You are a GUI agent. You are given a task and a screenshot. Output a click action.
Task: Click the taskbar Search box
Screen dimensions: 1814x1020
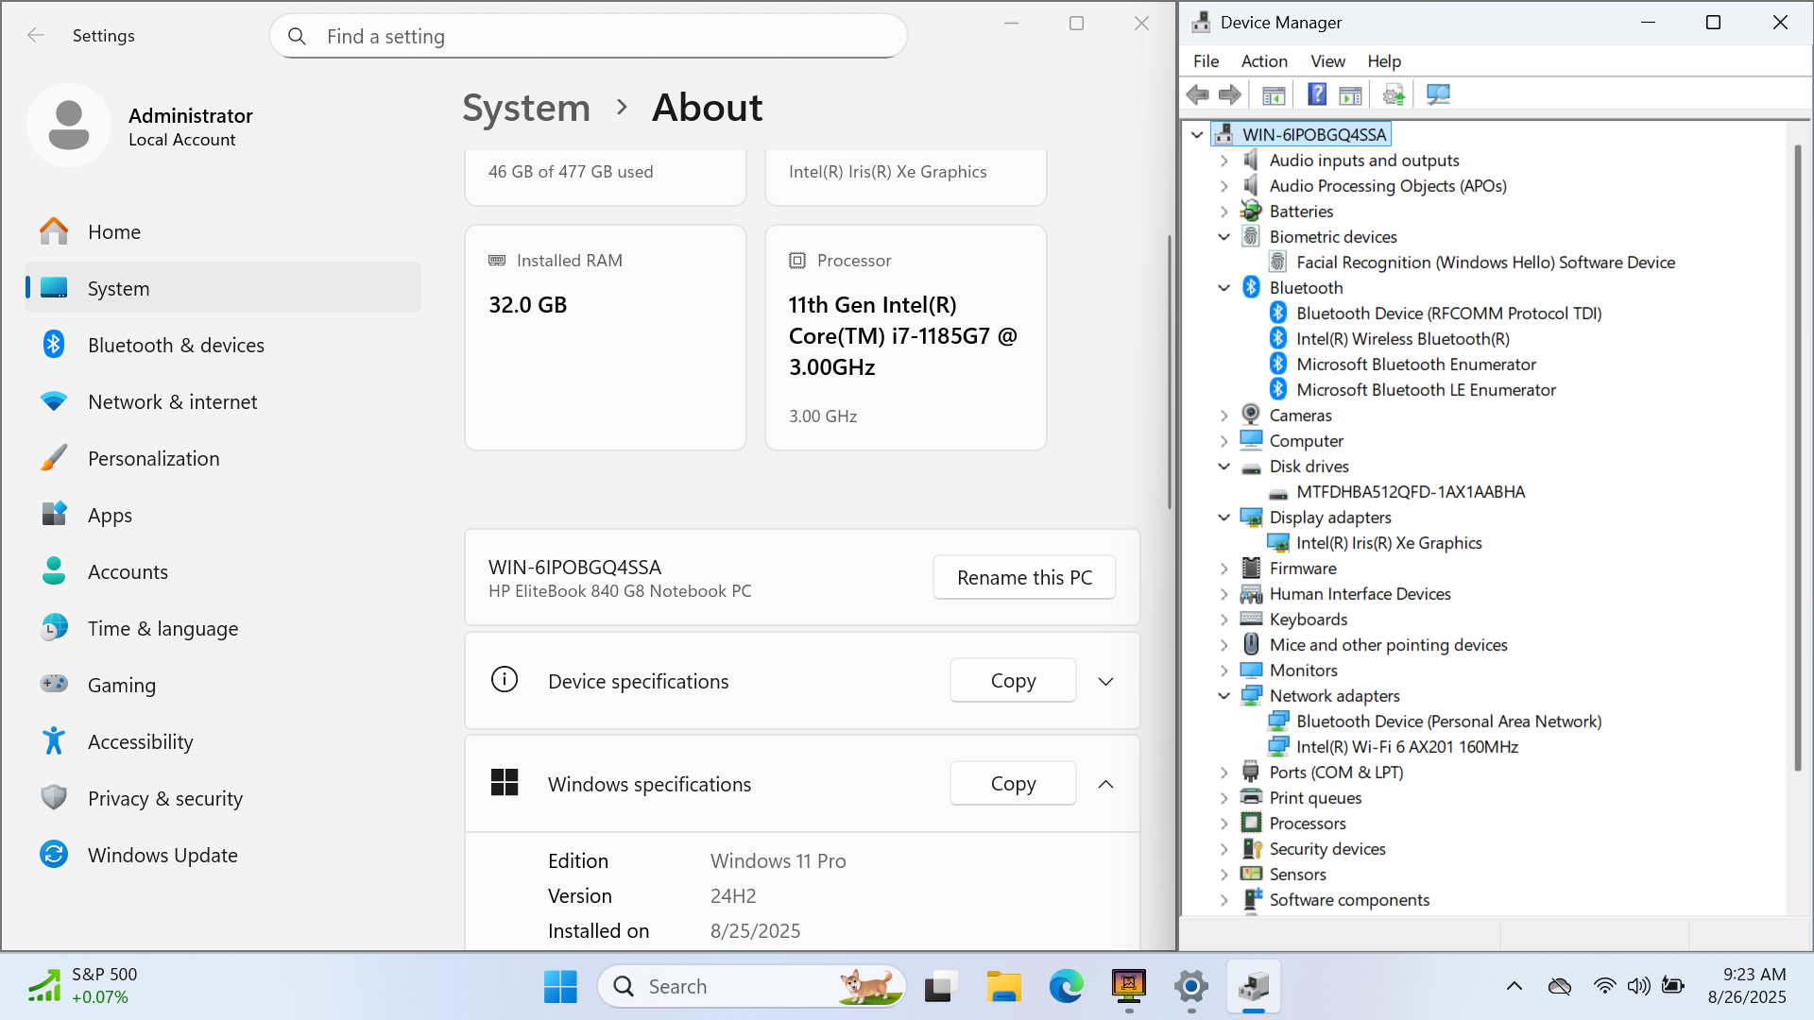coord(752,987)
